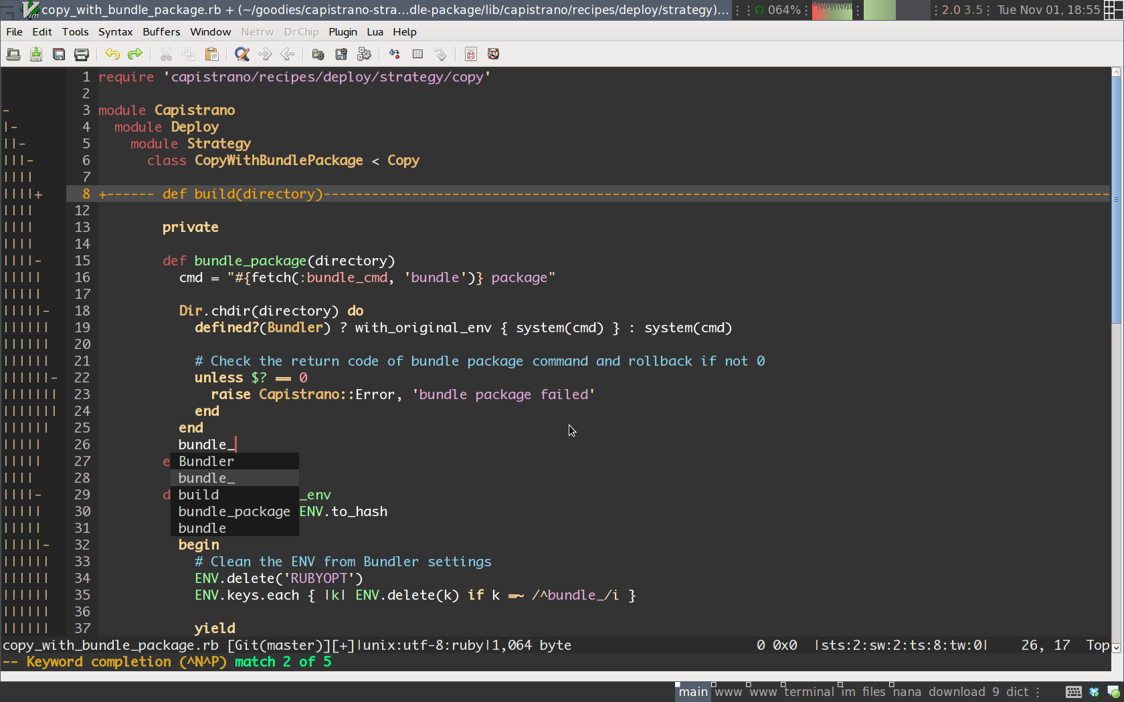
Task: Expand the closed fold marker at line 8
Action: 39,194
